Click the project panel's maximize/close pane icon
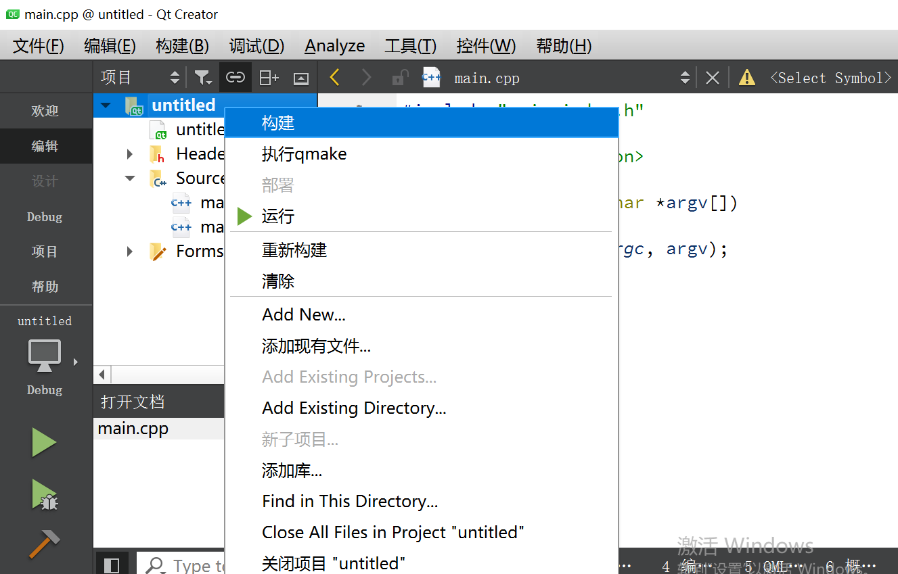898x574 pixels. 301,78
